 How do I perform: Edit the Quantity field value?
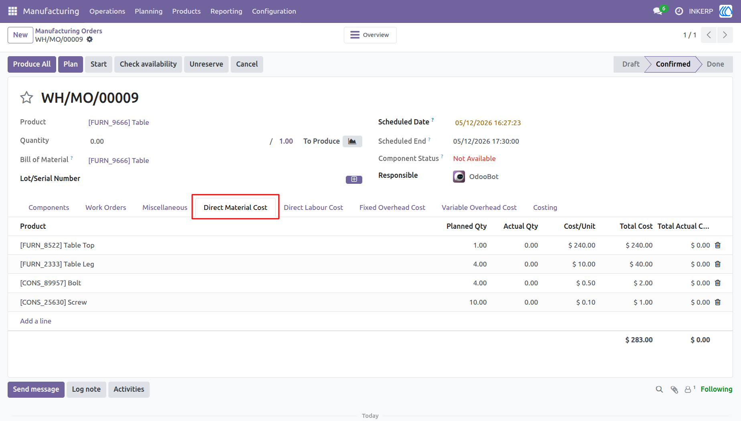(x=177, y=141)
